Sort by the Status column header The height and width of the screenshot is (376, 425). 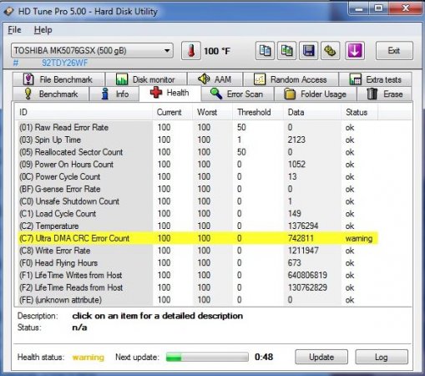359,112
